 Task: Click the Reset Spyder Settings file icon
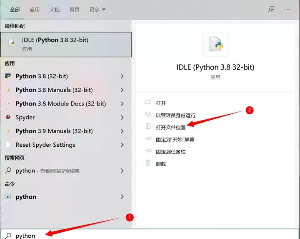coord(8,145)
